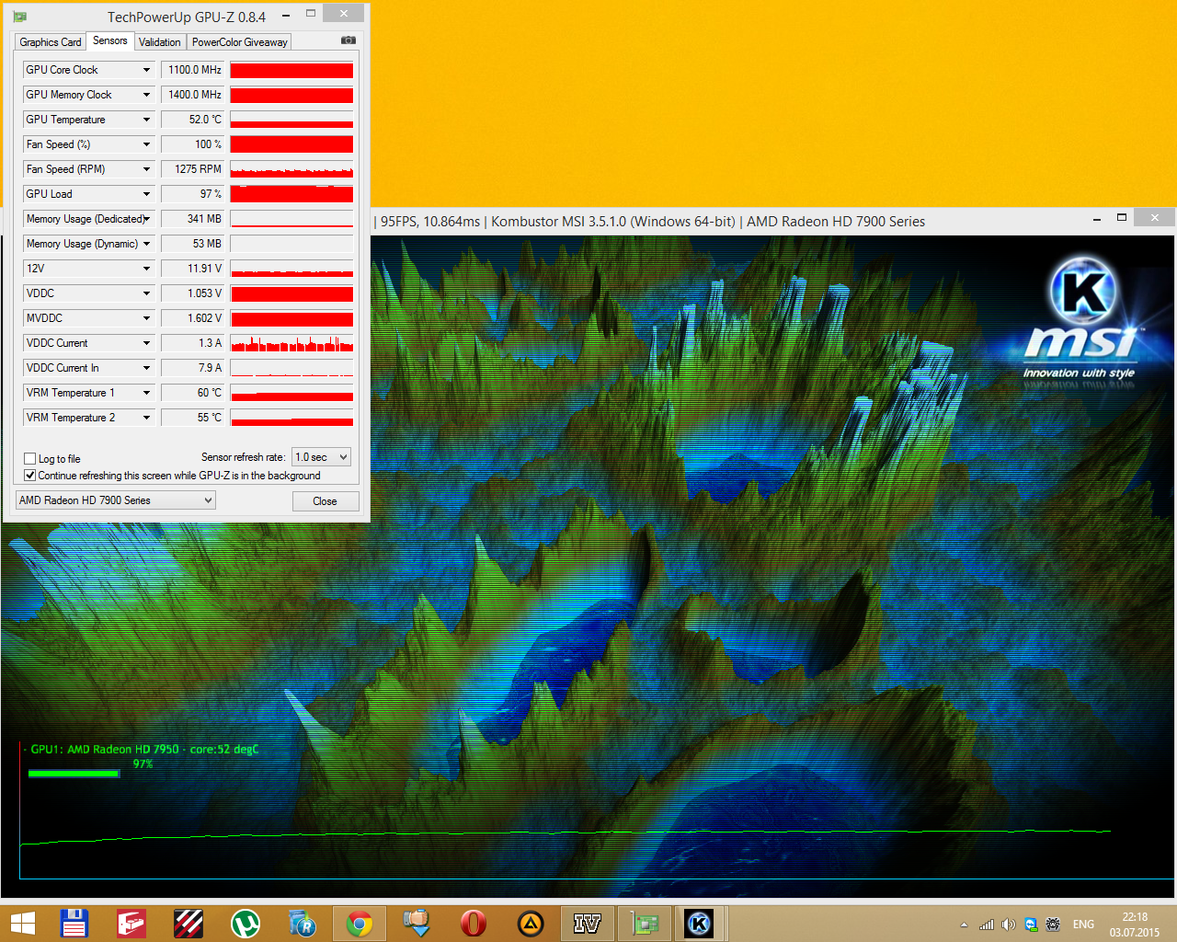Image resolution: width=1177 pixels, height=942 pixels.
Task: Click the 7.9 A current reading
Action: [x=193, y=368]
